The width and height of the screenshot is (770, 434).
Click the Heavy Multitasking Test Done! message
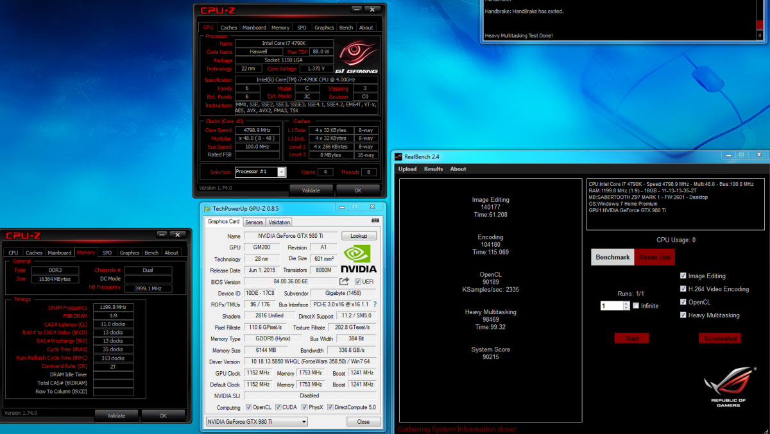coord(518,36)
